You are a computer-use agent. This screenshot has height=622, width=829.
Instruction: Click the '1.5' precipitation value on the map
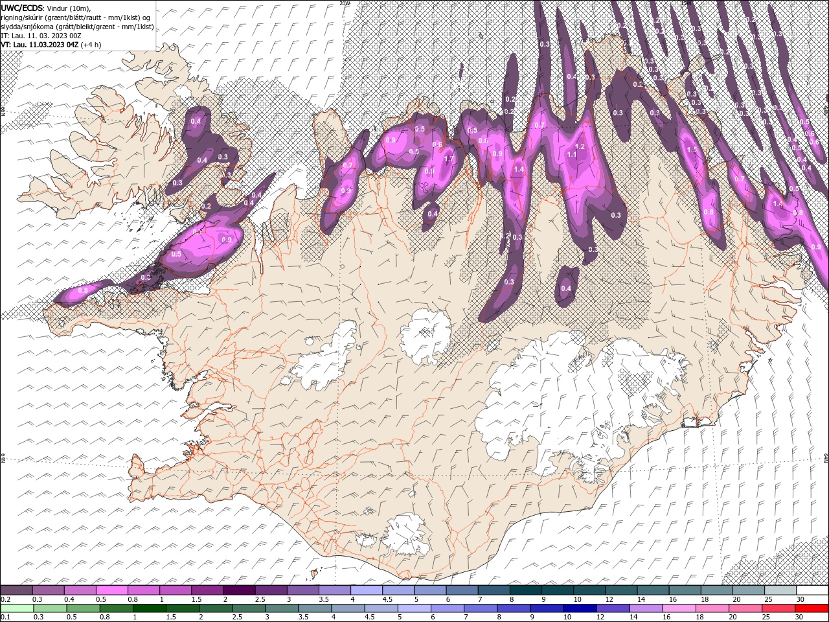click(x=692, y=150)
